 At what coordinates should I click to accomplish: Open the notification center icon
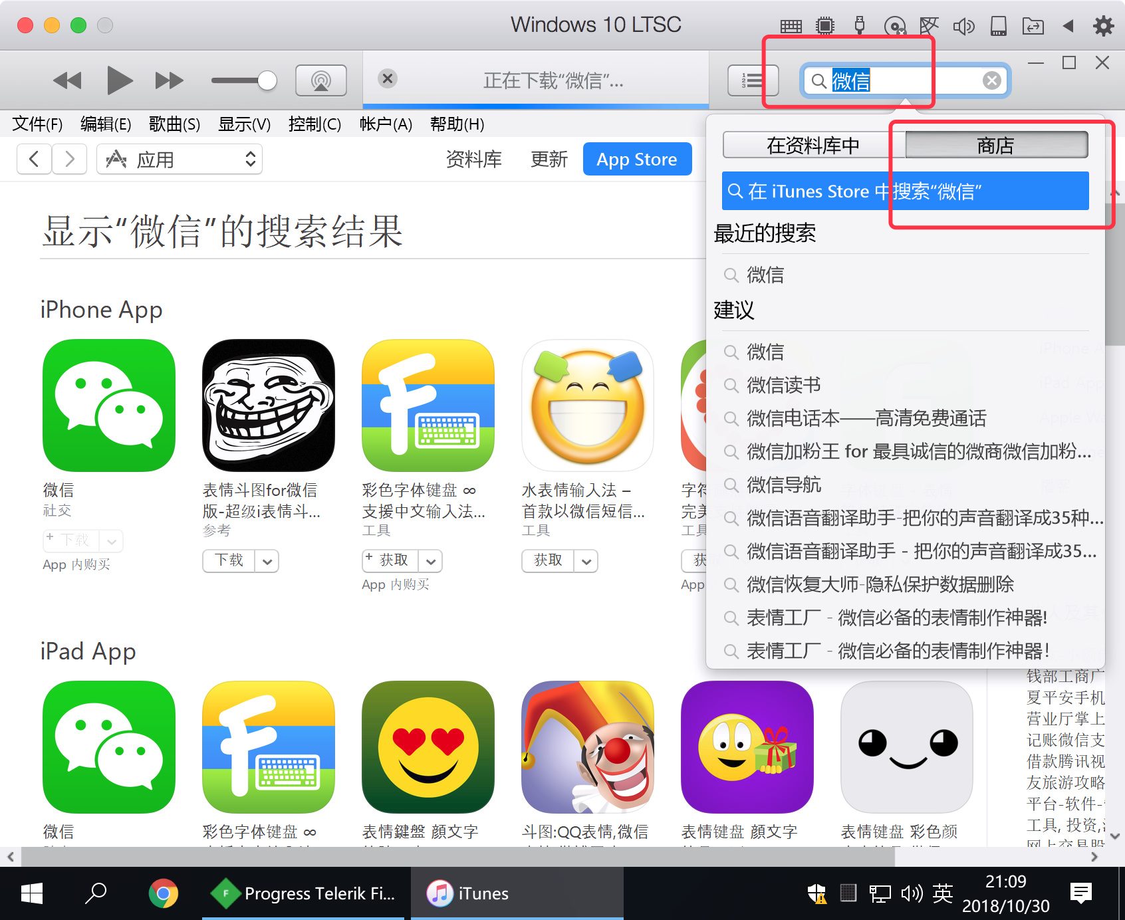click(1082, 893)
